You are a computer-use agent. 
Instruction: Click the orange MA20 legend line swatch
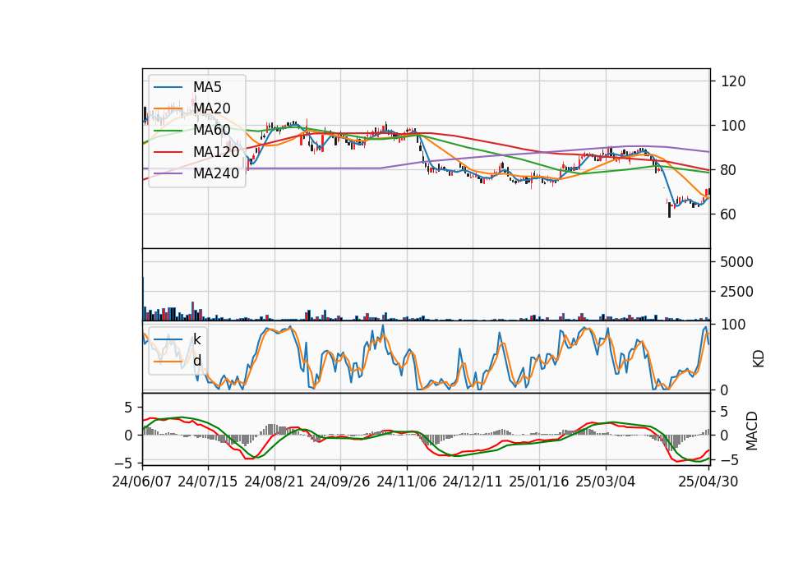point(168,108)
